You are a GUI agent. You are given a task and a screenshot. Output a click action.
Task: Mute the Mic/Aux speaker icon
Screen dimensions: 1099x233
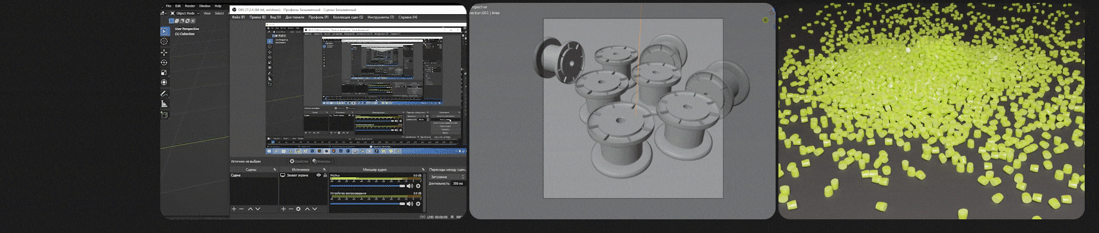coord(410,186)
